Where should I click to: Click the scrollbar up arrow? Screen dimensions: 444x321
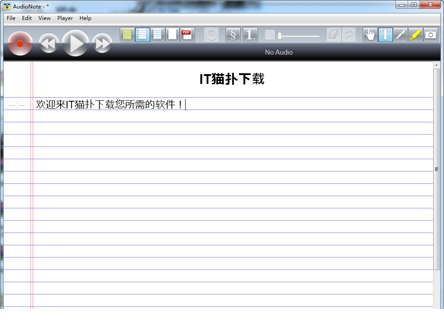coord(436,65)
